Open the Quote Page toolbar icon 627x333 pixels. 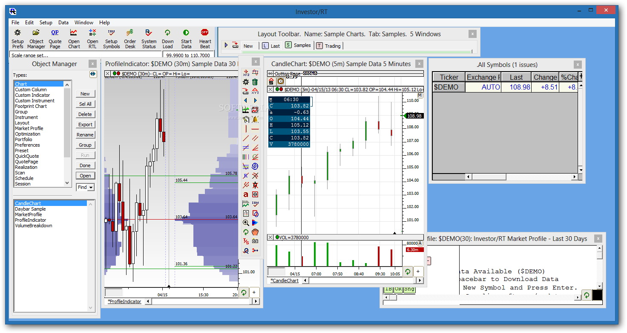click(55, 38)
